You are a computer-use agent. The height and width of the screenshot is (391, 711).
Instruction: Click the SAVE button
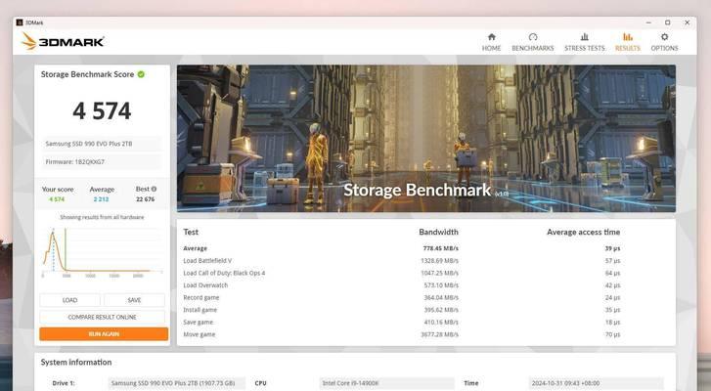[134, 300]
